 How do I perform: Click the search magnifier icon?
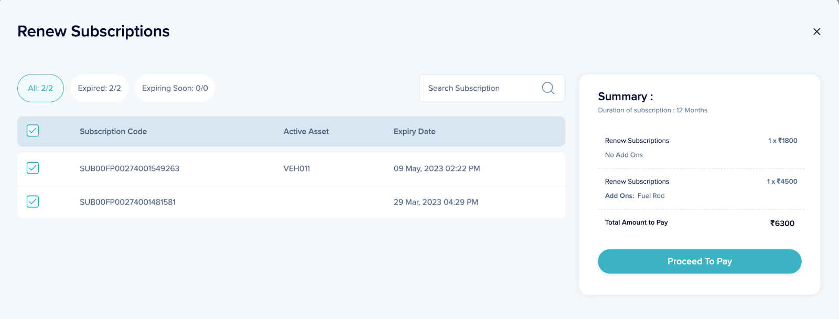tap(548, 88)
